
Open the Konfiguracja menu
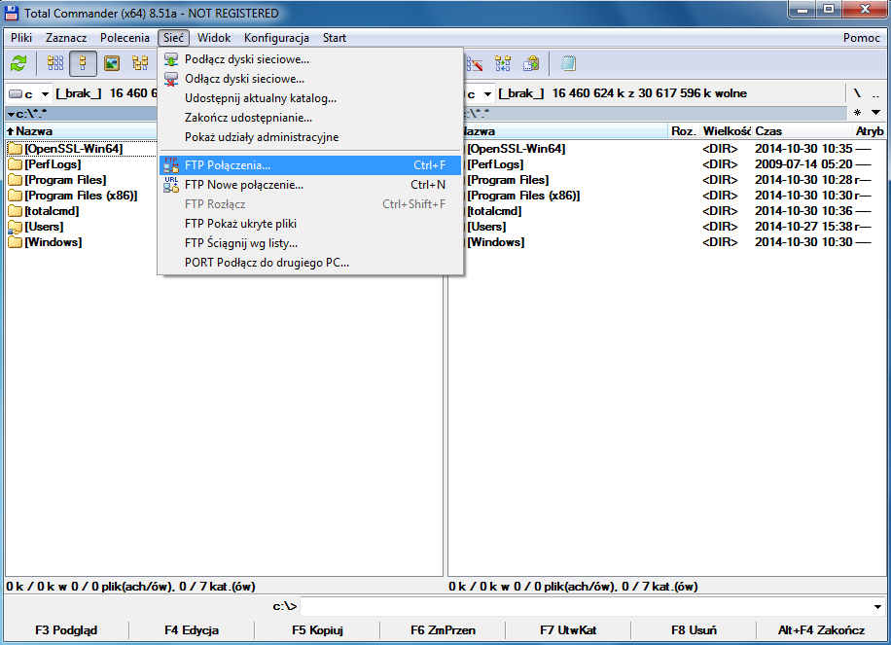[x=276, y=38]
